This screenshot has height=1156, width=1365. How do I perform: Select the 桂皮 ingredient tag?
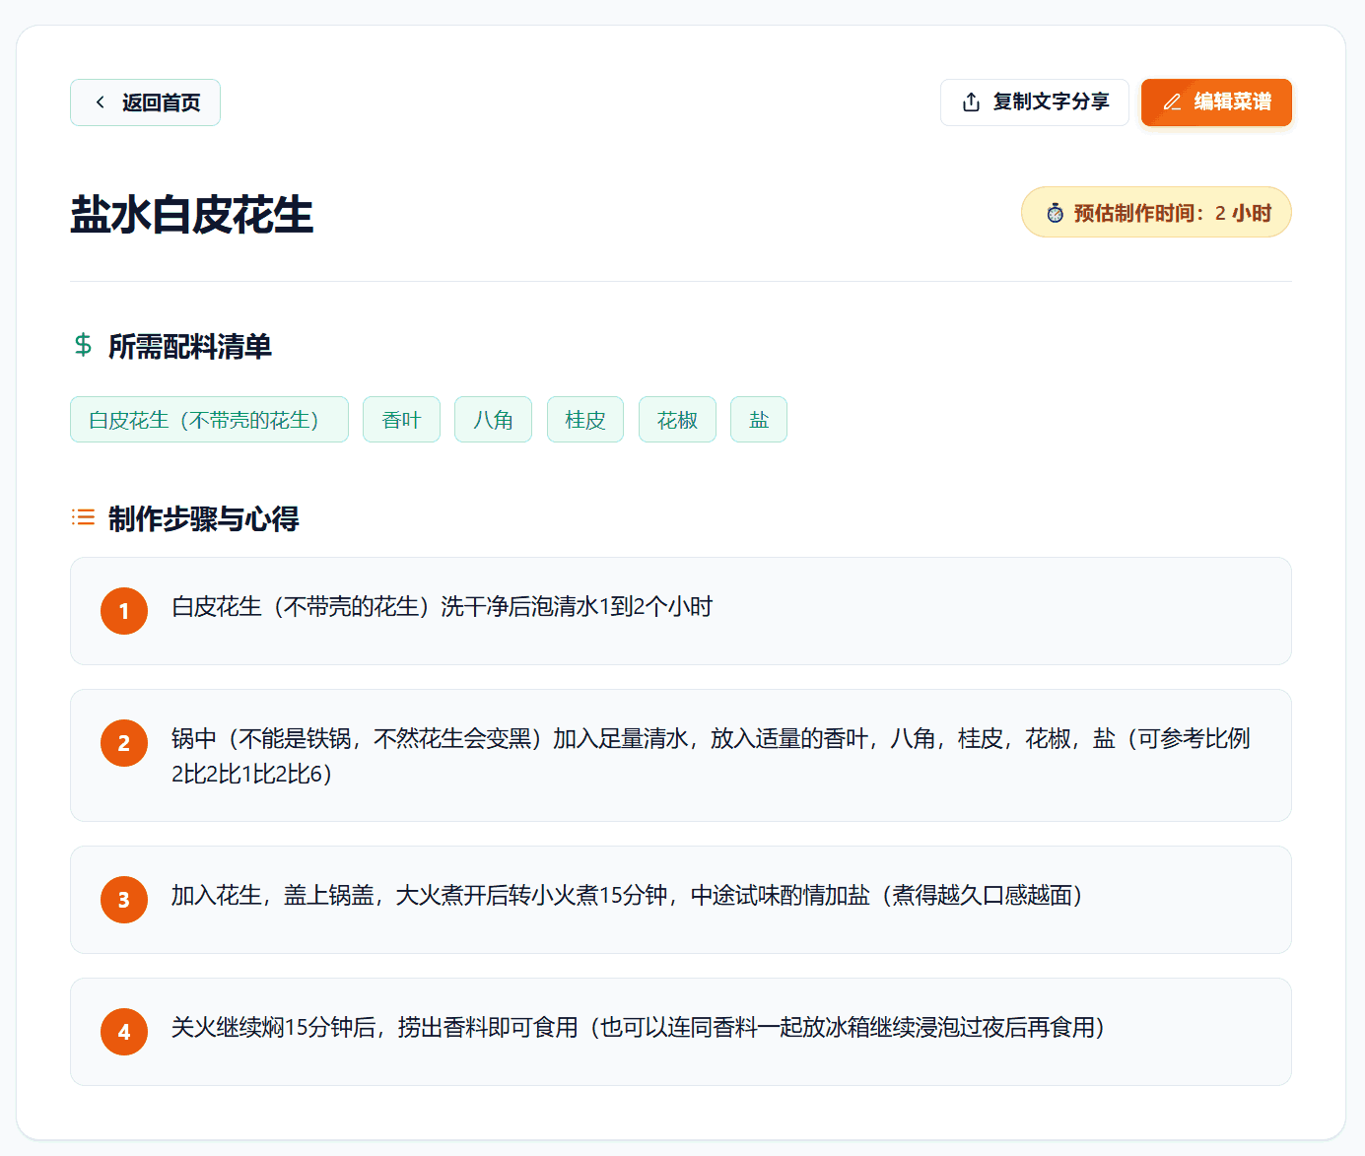(585, 420)
